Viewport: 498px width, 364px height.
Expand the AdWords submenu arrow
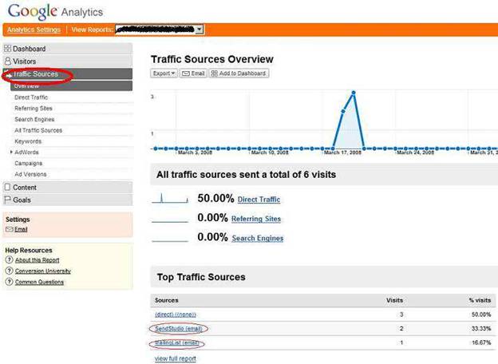(x=11, y=152)
